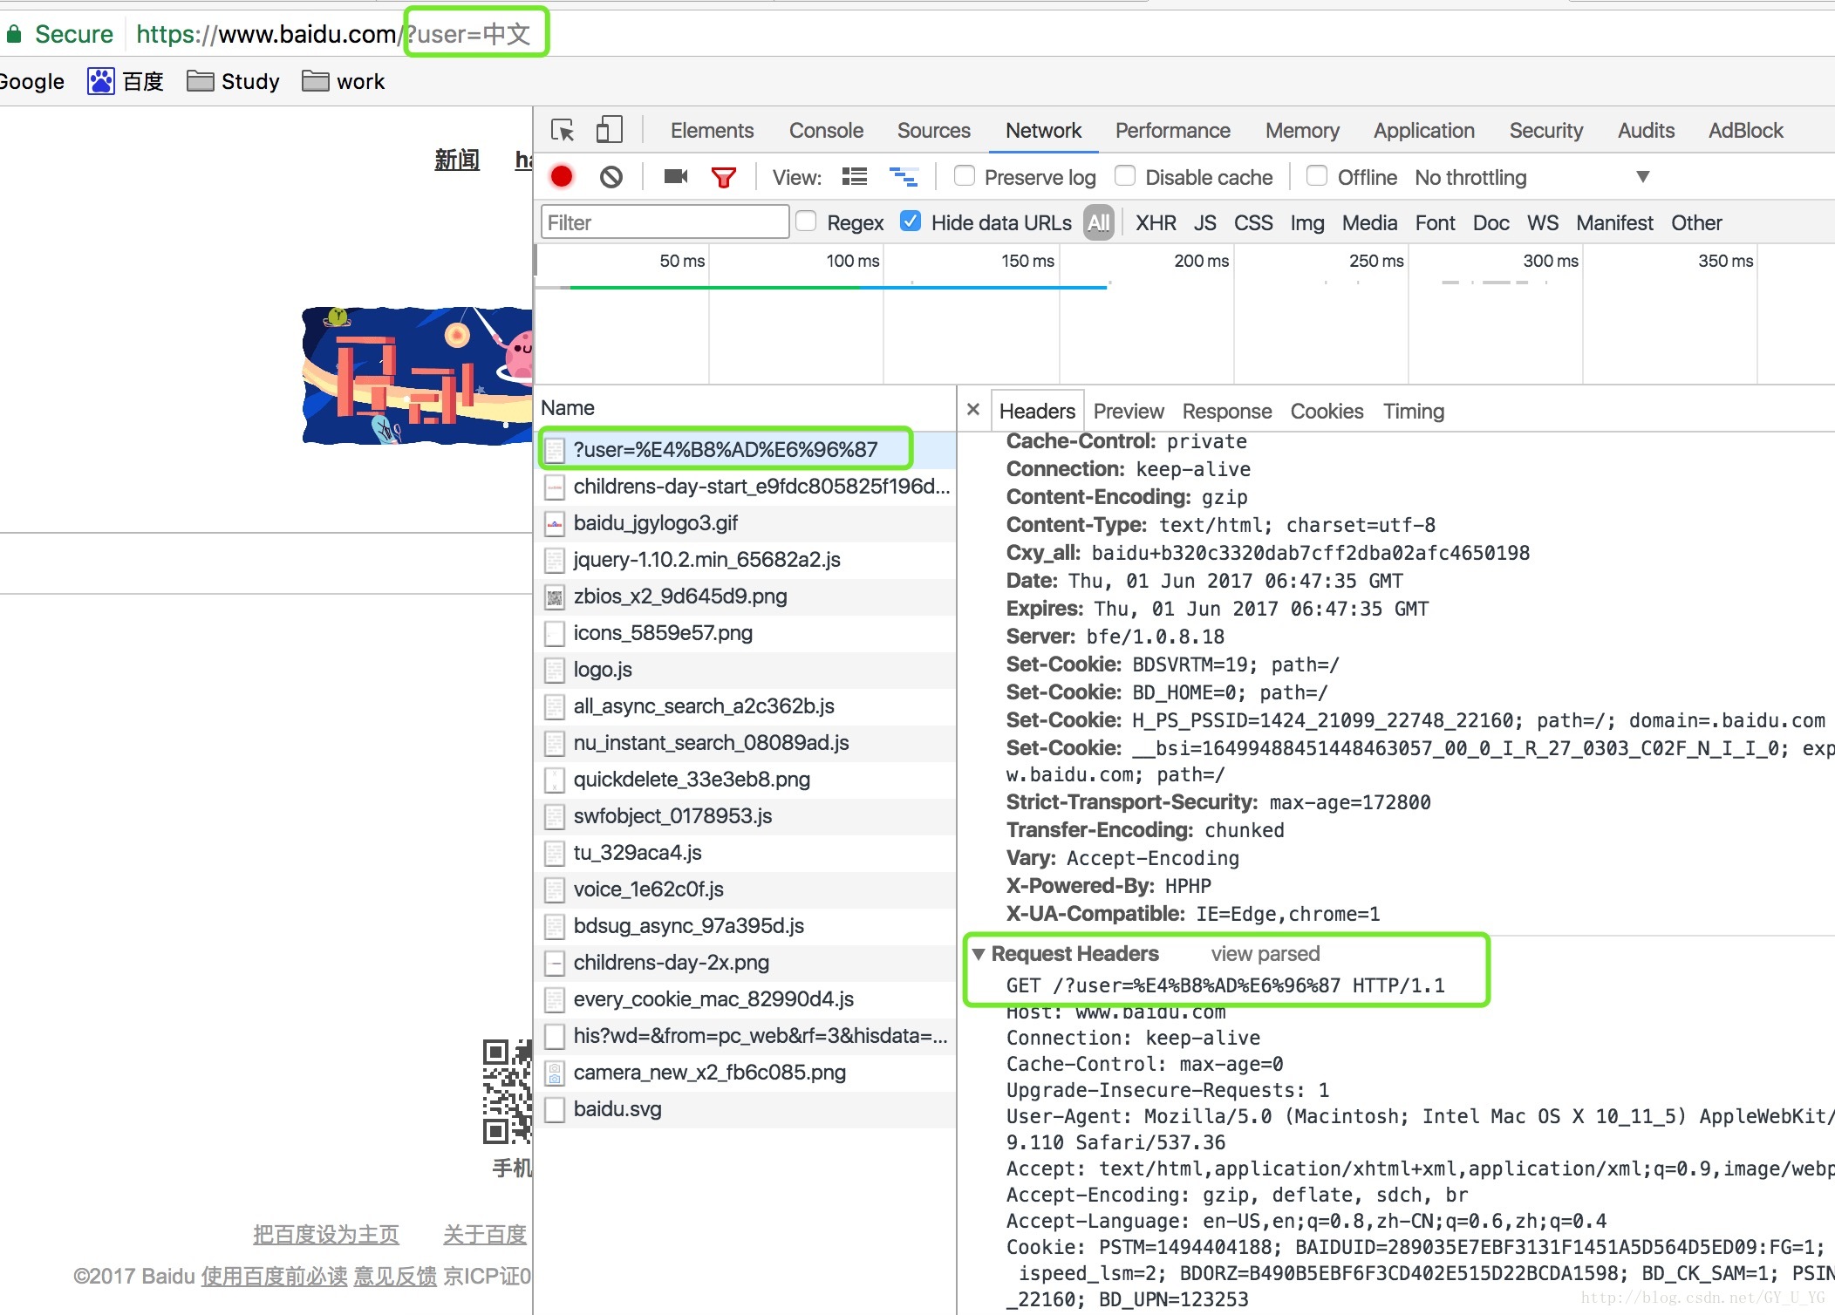This screenshot has width=1835, height=1315.
Task: Click the QR code image
Action: coord(508,1092)
